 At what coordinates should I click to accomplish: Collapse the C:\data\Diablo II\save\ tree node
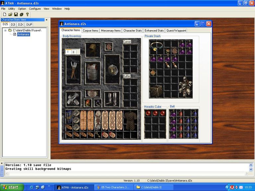click(5, 31)
